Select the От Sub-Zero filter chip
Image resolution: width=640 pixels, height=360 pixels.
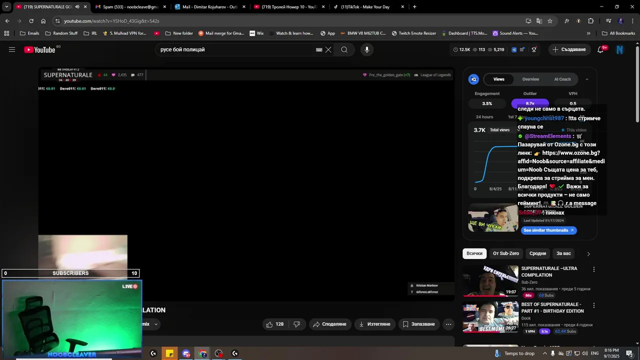tap(506, 253)
